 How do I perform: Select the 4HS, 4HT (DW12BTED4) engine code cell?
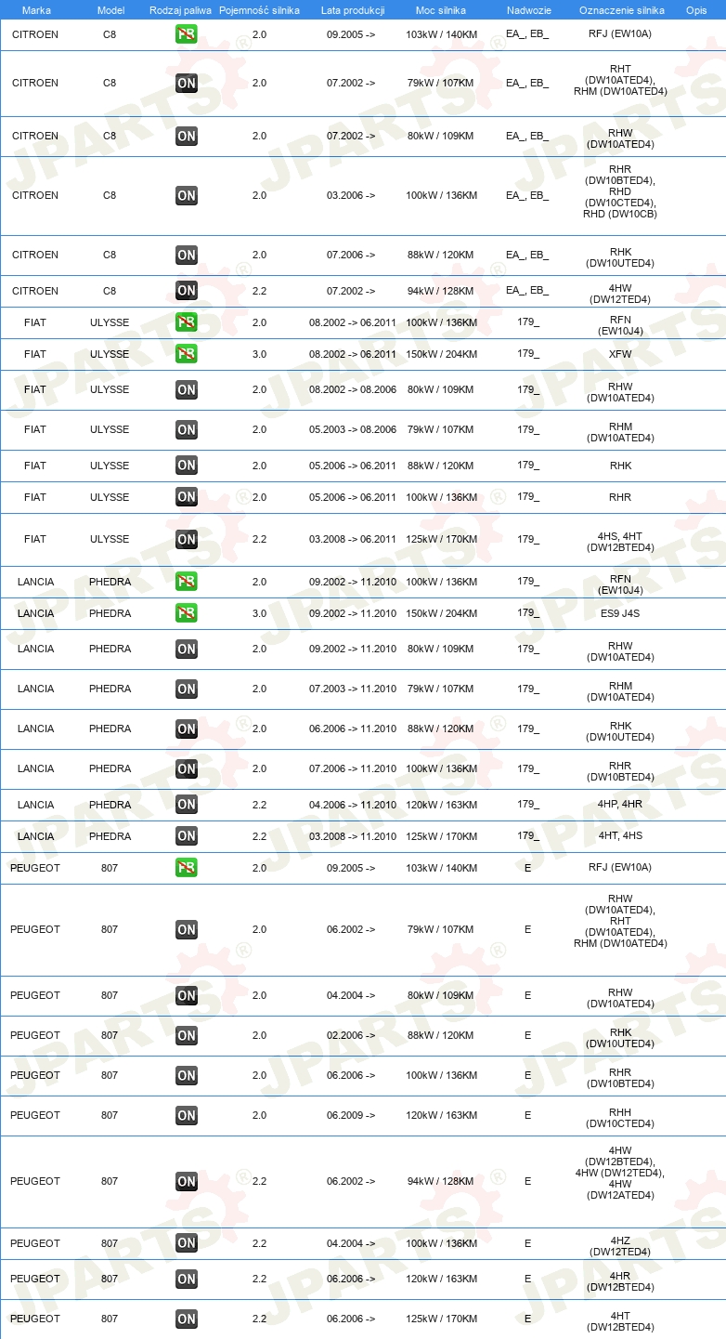(x=620, y=541)
